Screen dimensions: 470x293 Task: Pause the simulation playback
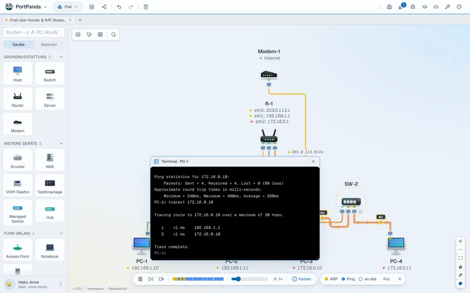pyautogui.click(x=140, y=279)
